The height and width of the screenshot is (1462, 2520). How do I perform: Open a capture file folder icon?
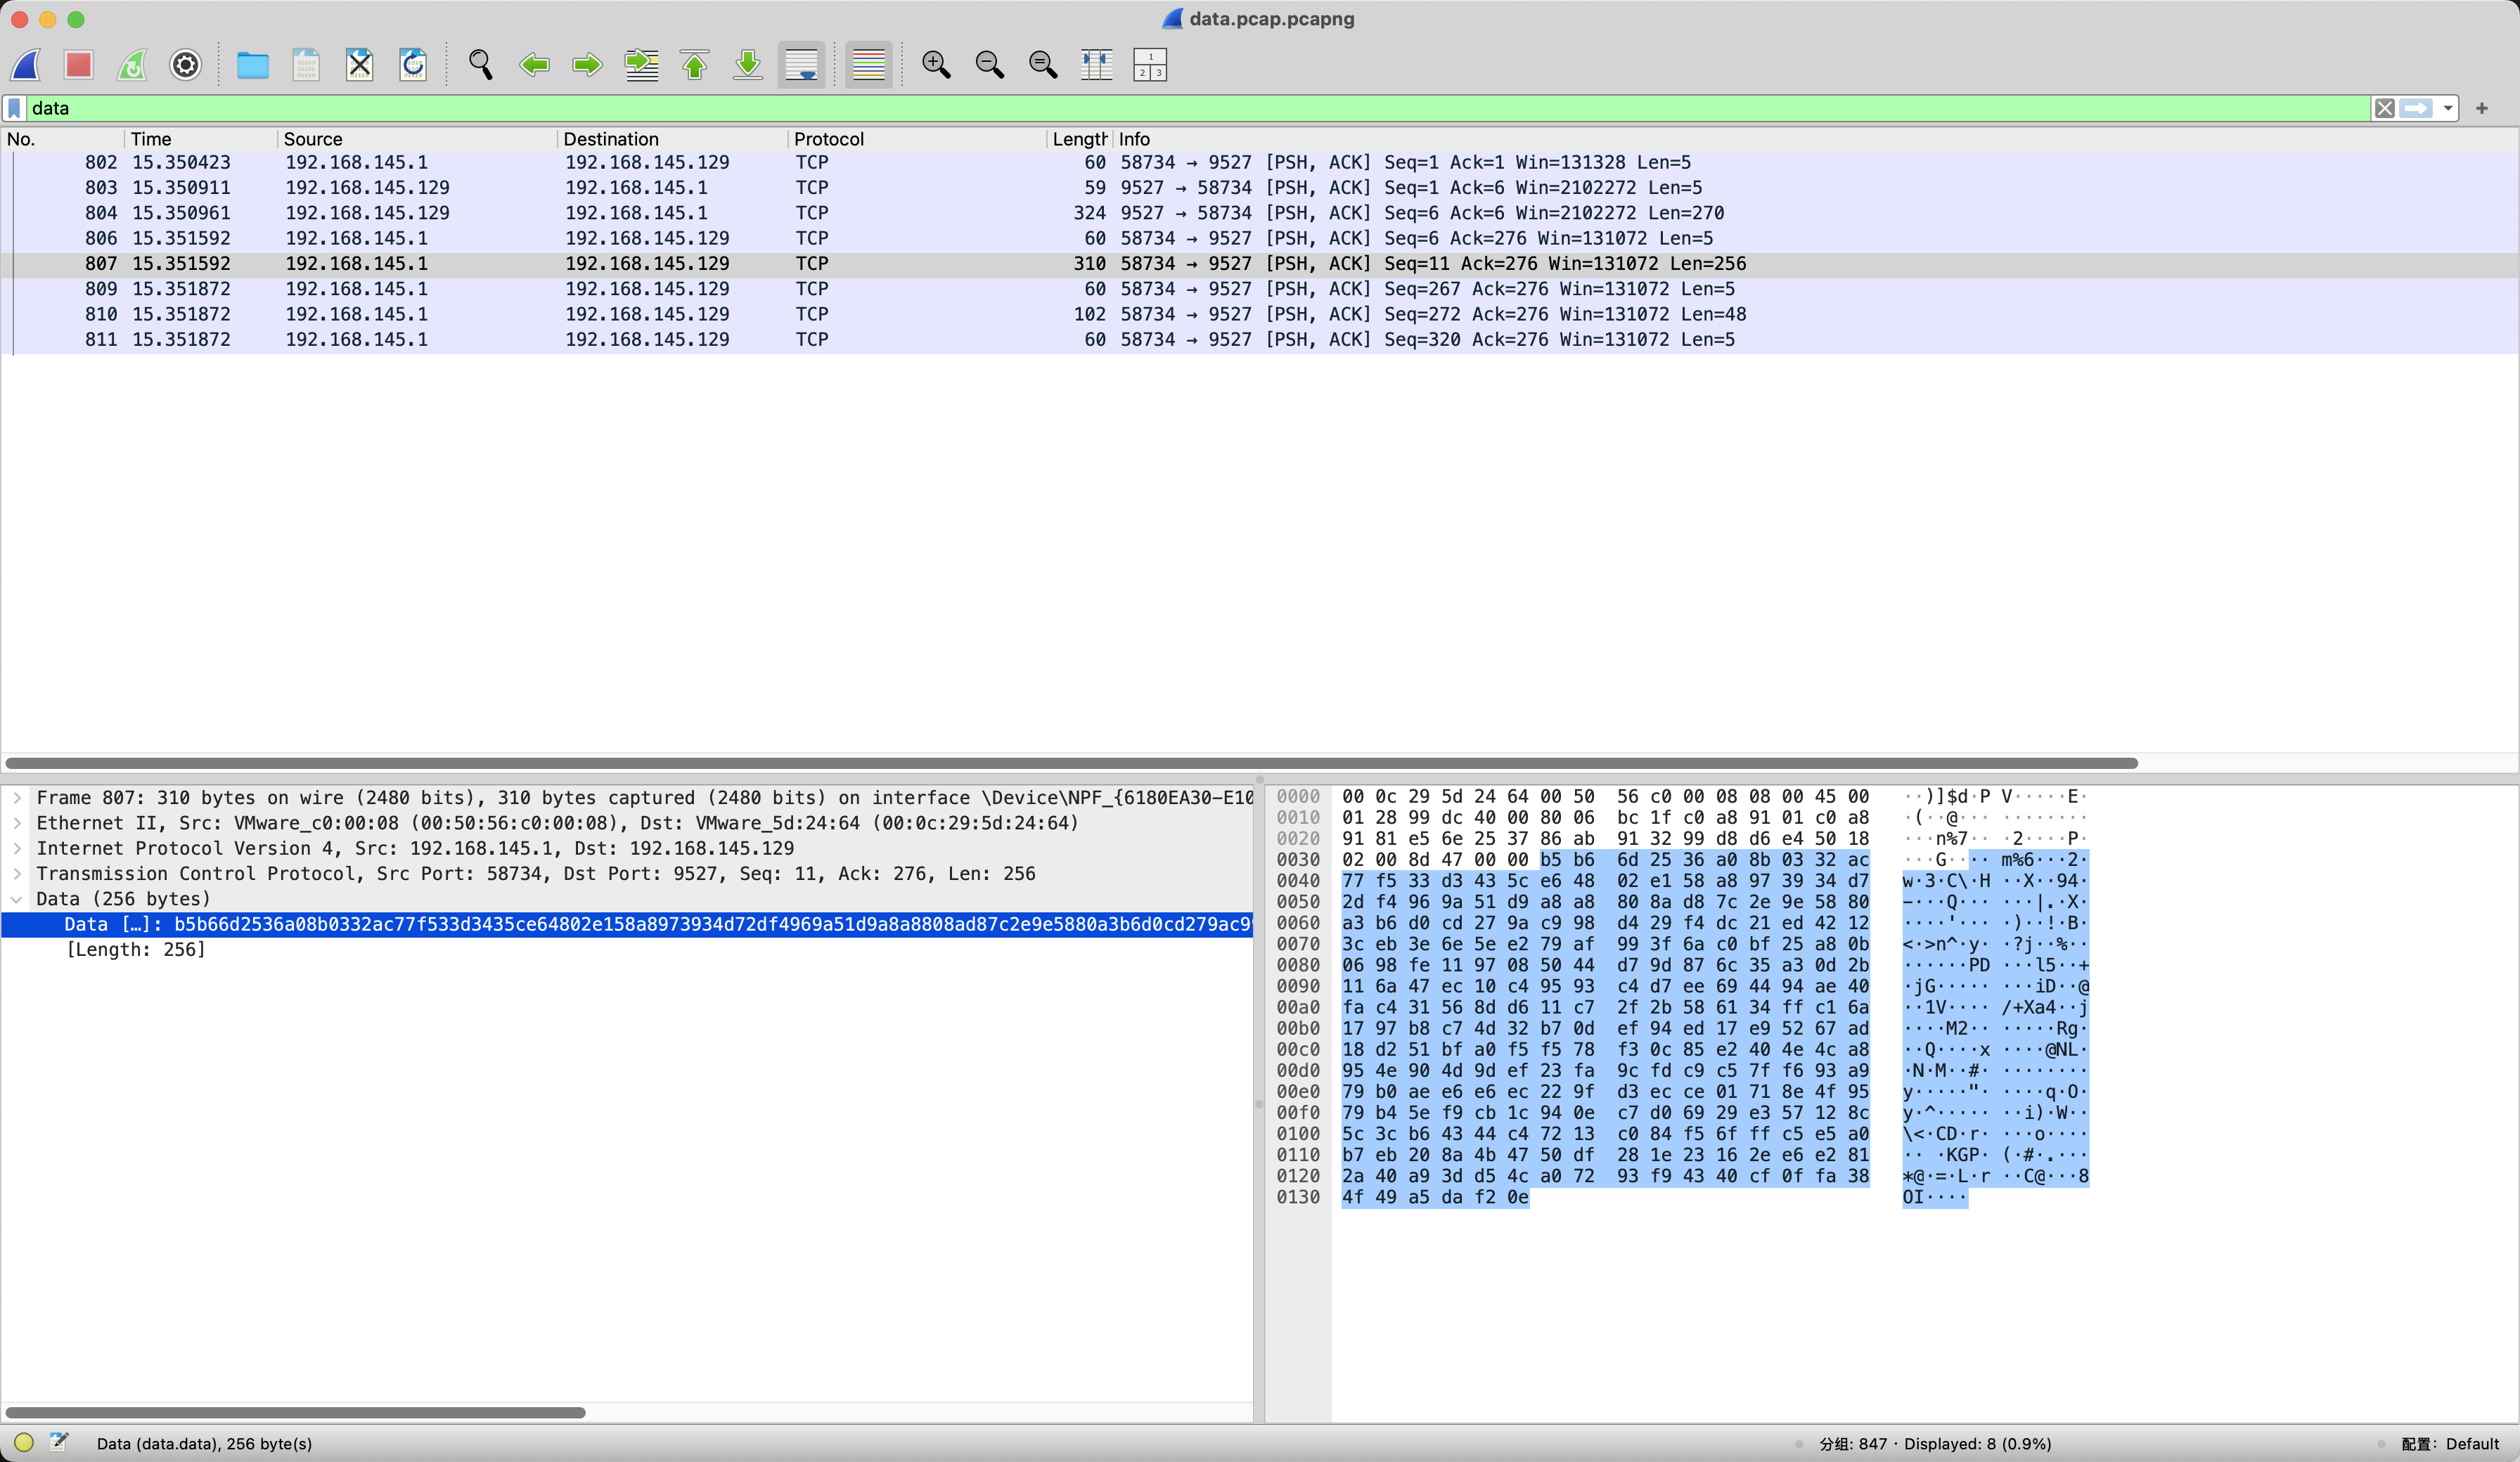click(252, 65)
